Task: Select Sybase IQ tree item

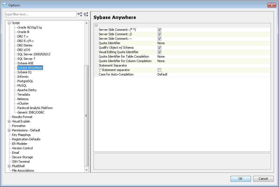Action: pyautogui.click(x=24, y=72)
